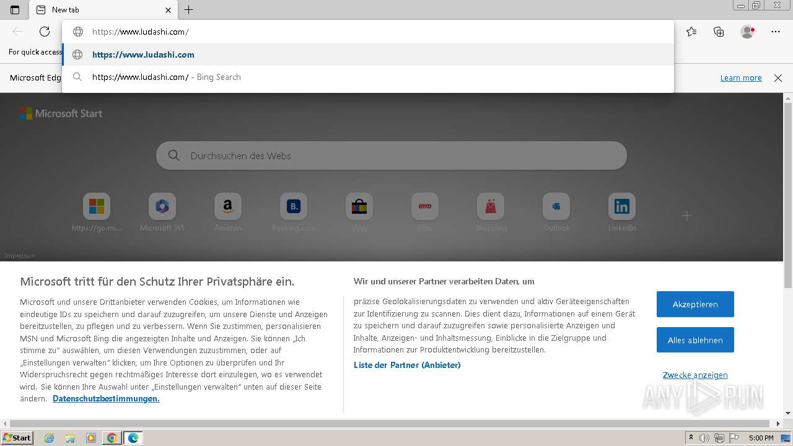Open the eBay quick link tile

359,212
